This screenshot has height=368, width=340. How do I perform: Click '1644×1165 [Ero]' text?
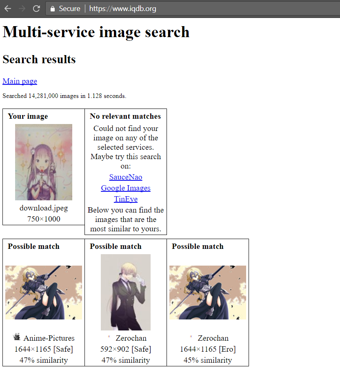tap(208, 349)
